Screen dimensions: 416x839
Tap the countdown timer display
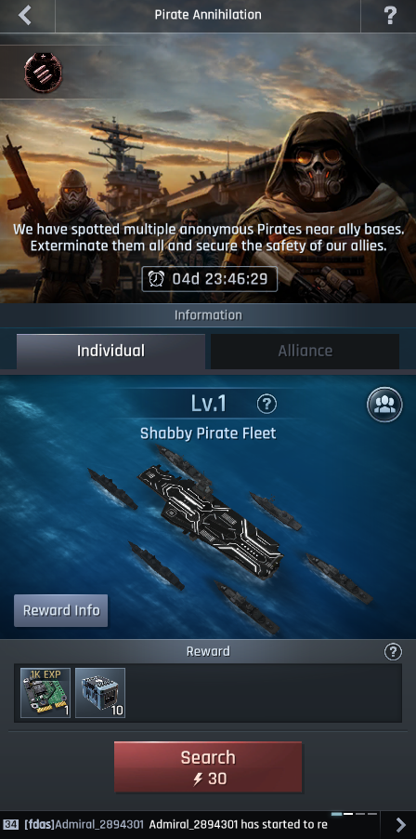[209, 279]
